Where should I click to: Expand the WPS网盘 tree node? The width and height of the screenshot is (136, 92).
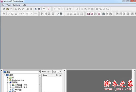point(10,90)
